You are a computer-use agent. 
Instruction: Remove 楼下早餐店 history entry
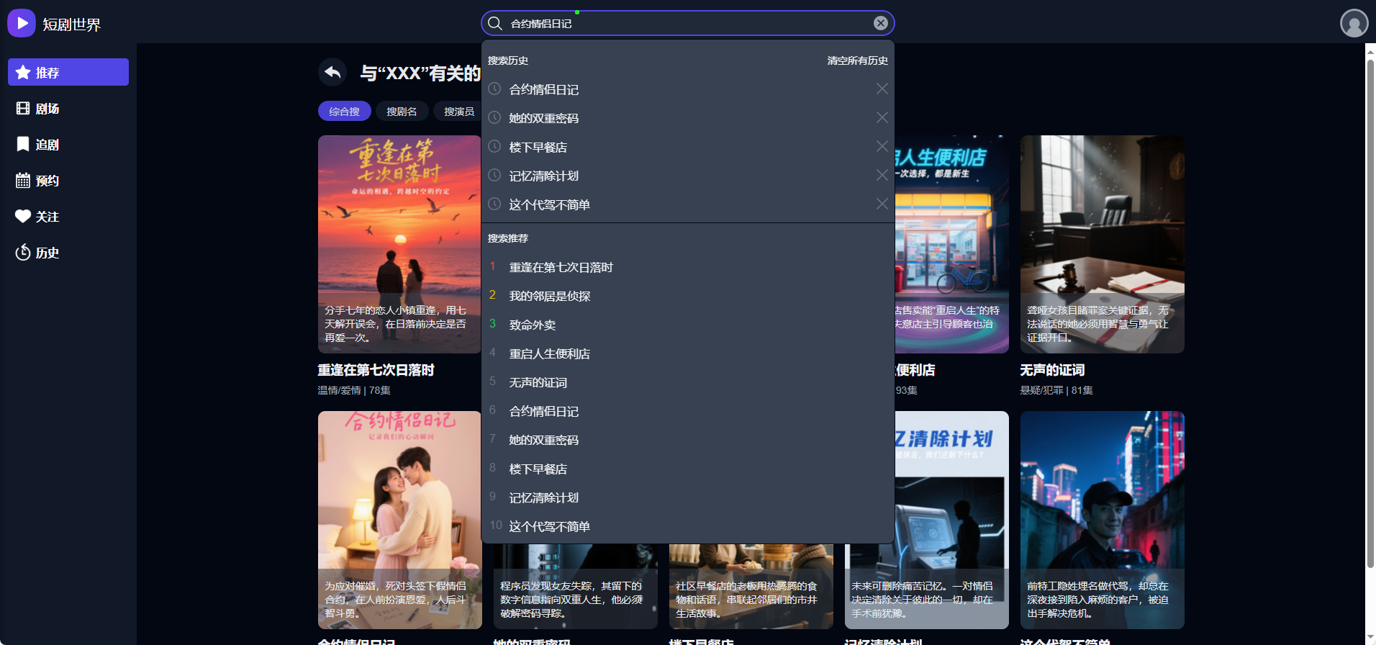coord(882,147)
